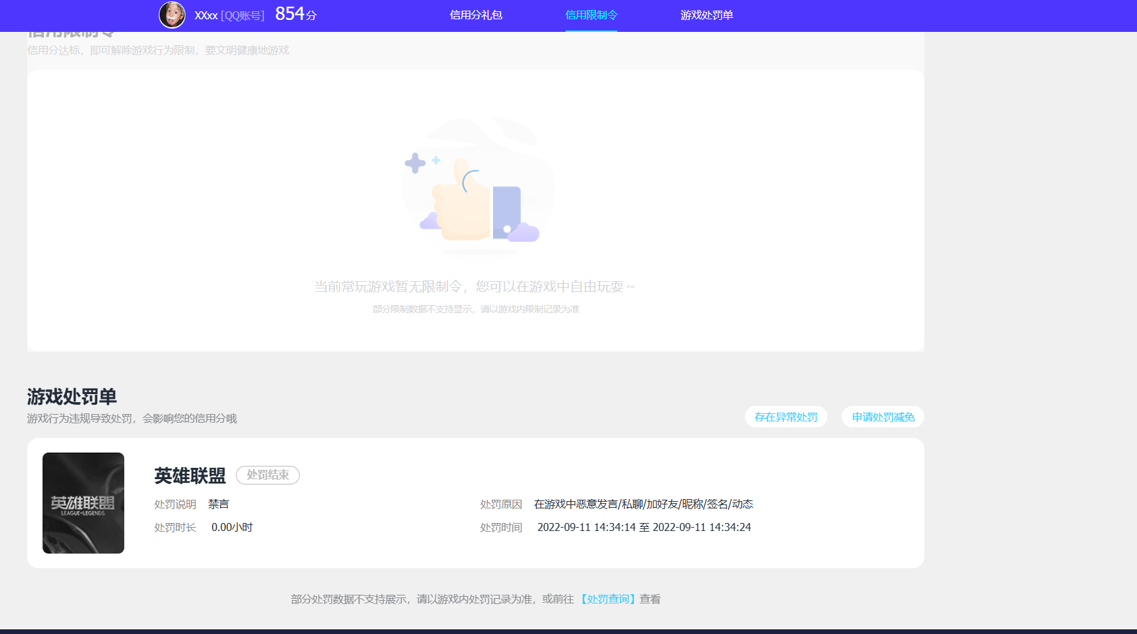Click the 854分 credit score

tap(296, 14)
